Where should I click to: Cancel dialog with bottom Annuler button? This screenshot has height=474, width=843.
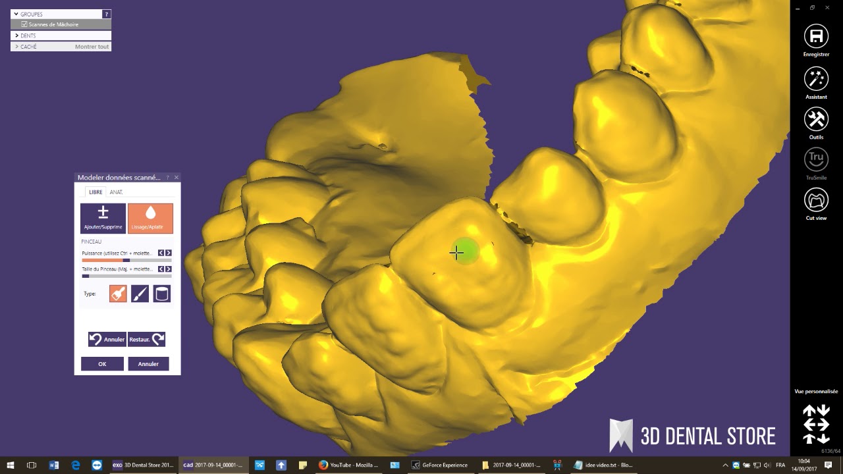click(x=148, y=364)
